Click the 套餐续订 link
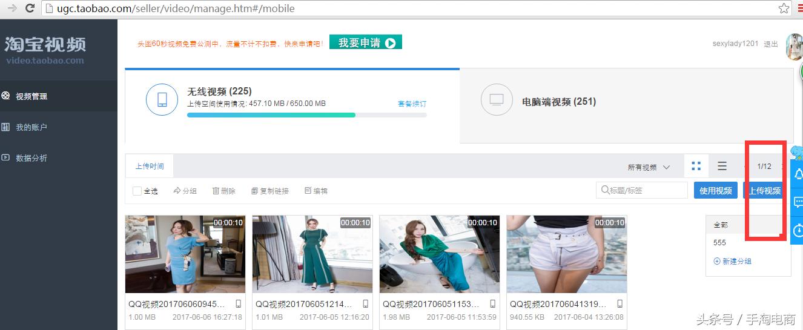The height and width of the screenshot is (330, 803). click(x=412, y=104)
